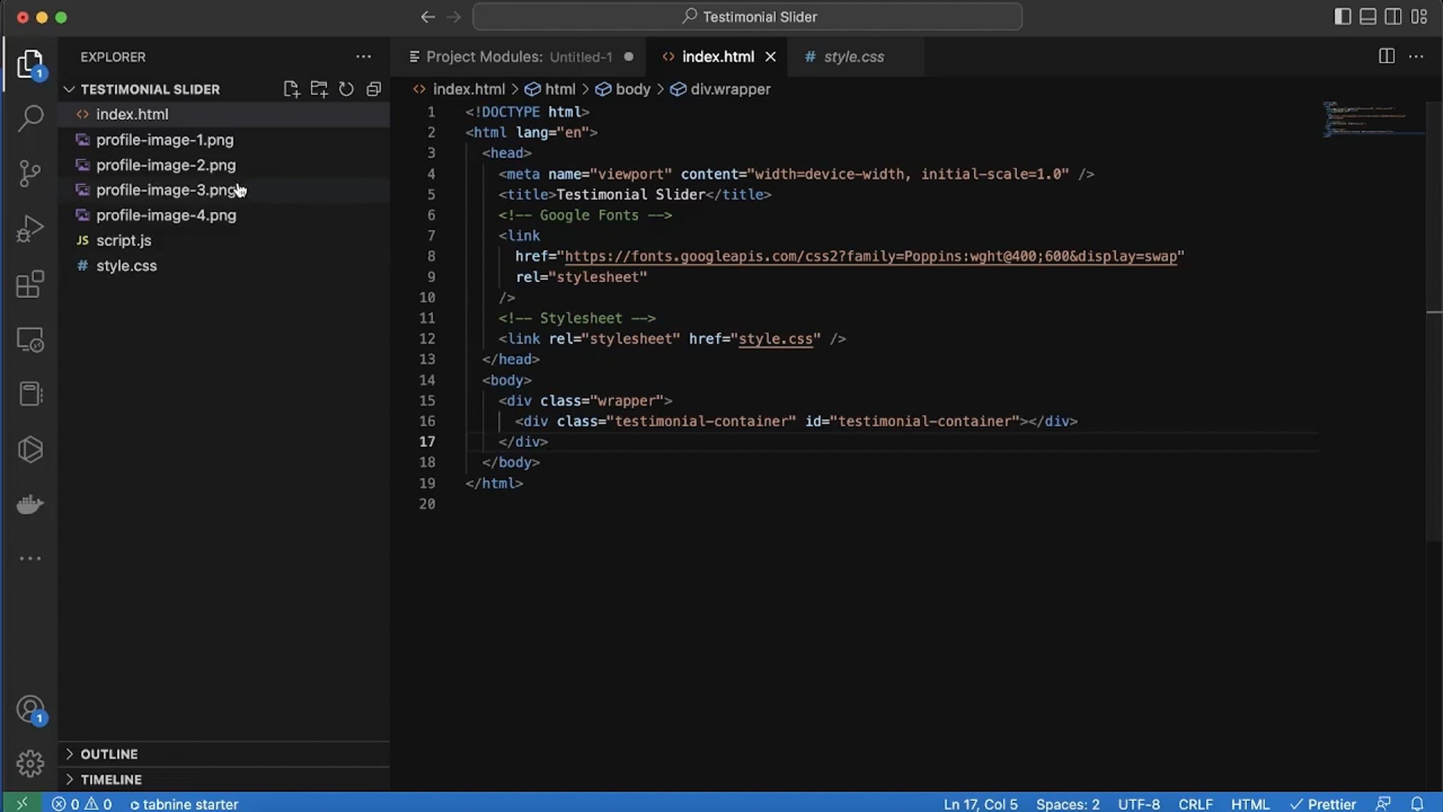1443x812 pixels.
Task: Open script.js from the file explorer
Action: click(x=124, y=241)
